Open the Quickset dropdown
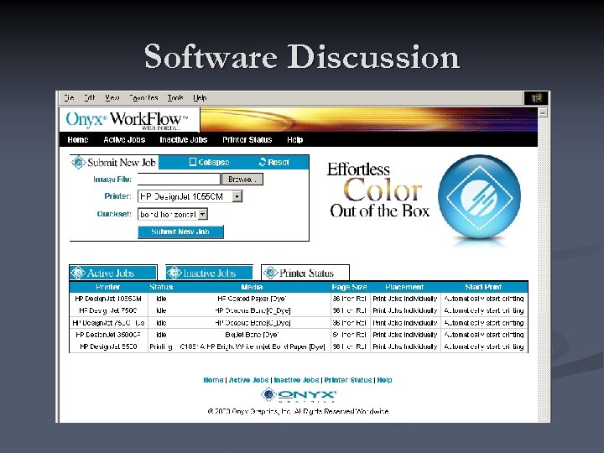 [173, 214]
